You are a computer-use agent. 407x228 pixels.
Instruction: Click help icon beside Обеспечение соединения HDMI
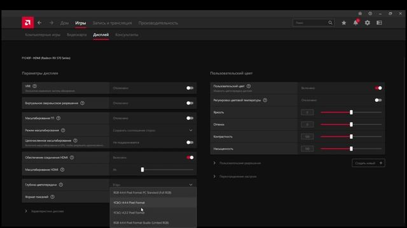tap(72, 158)
